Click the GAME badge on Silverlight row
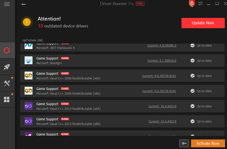This screenshot has width=227, height=149. pyautogui.click(x=65, y=58)
